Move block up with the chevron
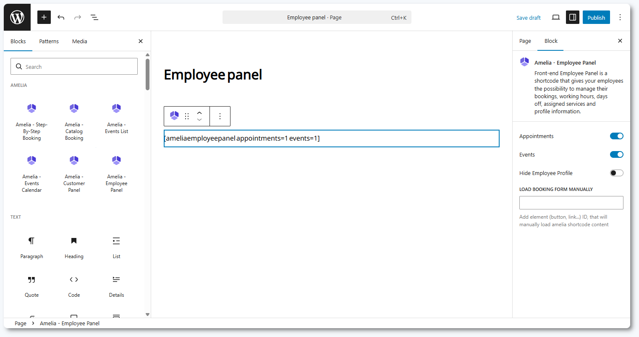This screenshot has height=337, width=639. click(x=199, y=113)
